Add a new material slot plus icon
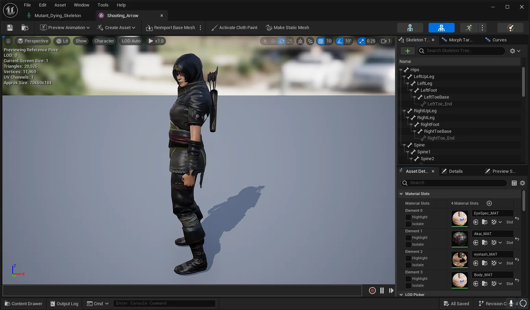This screenshot has height=310, width=530. click(x=489, y=203)
